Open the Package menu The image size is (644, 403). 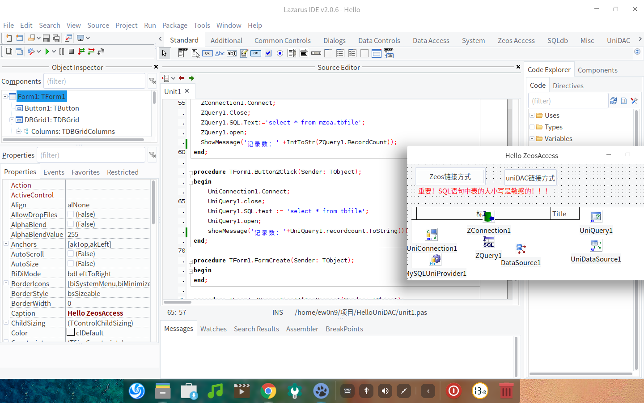pos(175,26)
